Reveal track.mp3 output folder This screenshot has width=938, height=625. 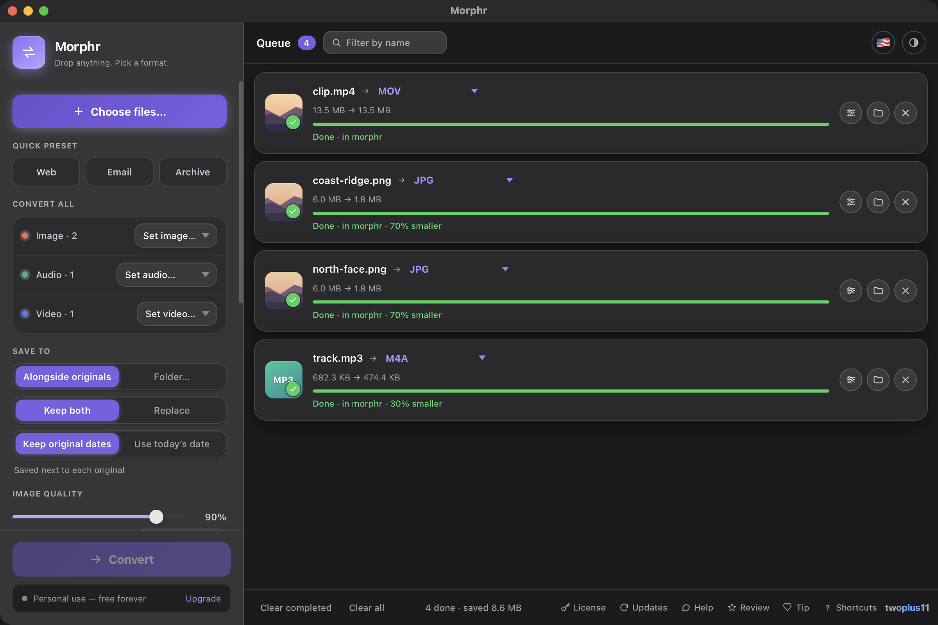(878, 379)
